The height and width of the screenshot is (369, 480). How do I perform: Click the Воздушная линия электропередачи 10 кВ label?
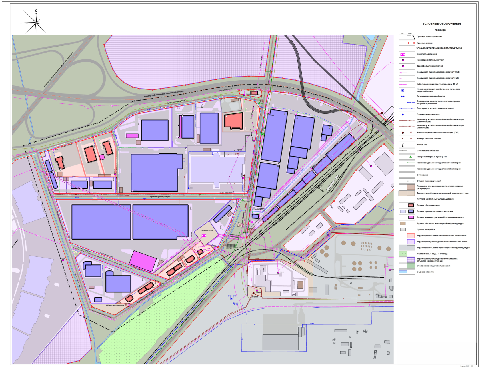[437, 78]
